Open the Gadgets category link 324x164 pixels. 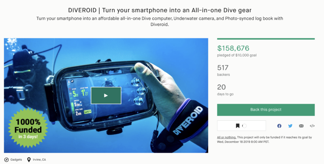coord(16,160)
